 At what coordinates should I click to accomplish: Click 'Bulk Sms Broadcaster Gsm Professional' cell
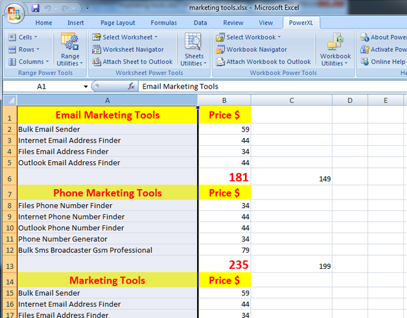coord(107,250)
